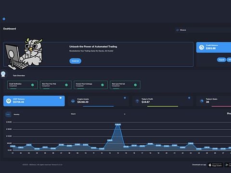Click the chart data point on day 01
Viewport: 231px width, 173px height.
[x=13, y=146]
